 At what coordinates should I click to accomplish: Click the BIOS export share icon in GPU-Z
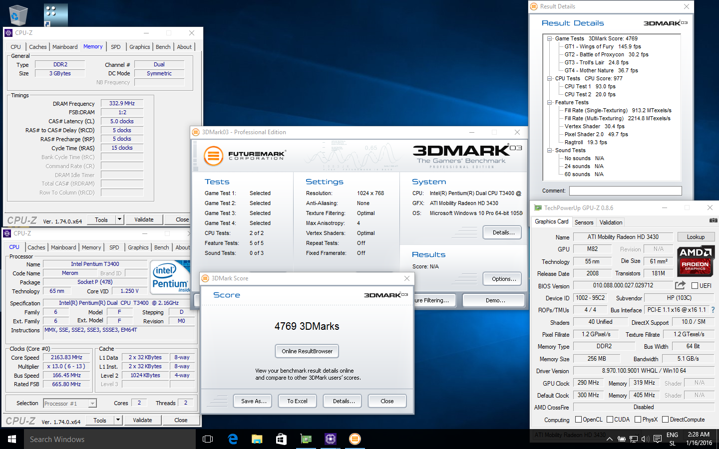pyautogui.click(x=680, y=285)
